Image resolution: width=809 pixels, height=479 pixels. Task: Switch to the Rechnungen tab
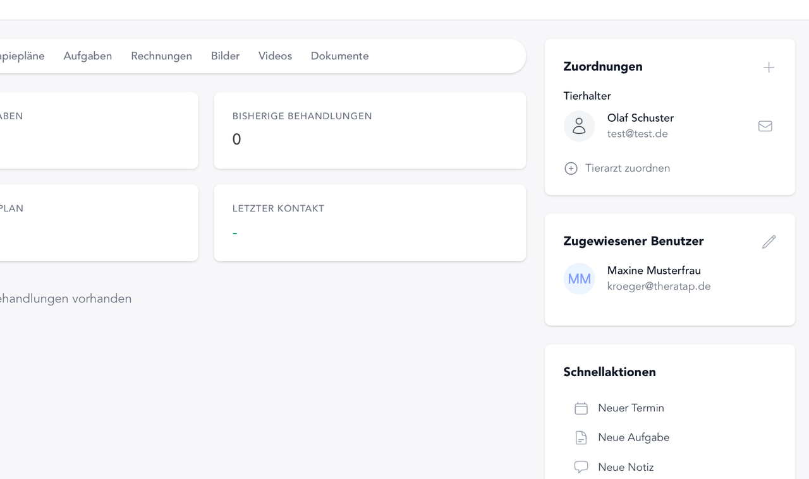(161, 56)
